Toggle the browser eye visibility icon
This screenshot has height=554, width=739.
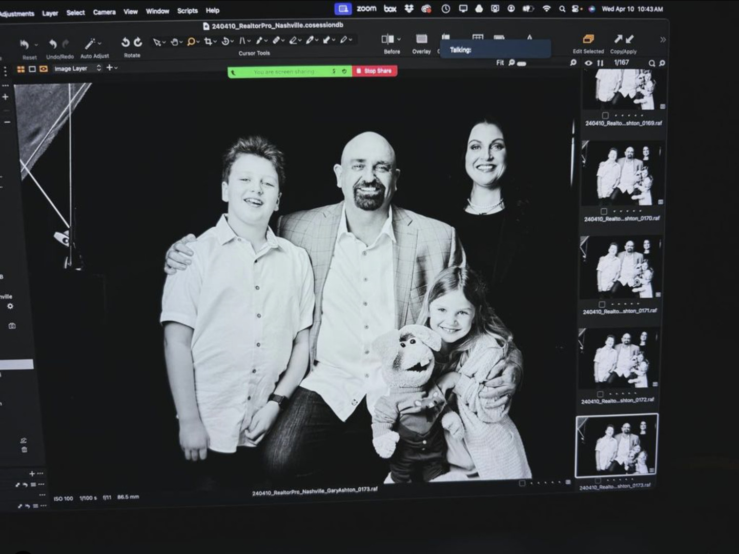pyautogui.click(x=588, y=63)
